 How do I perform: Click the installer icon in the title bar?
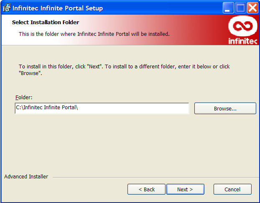point(7,8)
